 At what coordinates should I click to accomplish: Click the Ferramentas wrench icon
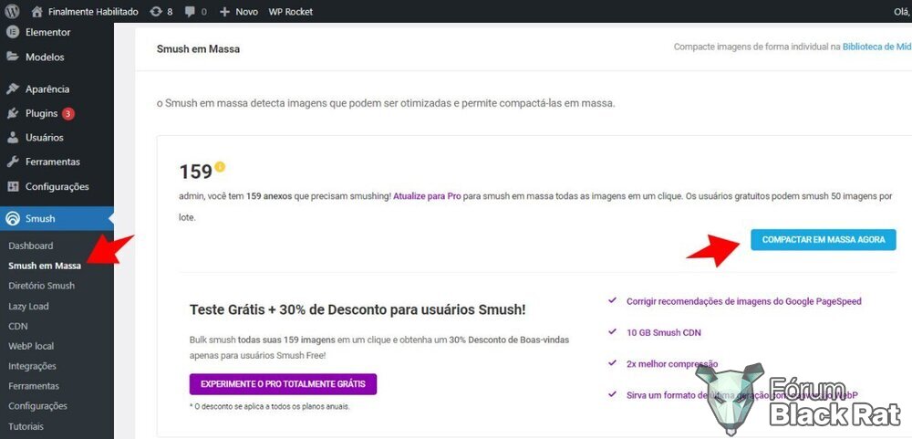coord(12,162)
